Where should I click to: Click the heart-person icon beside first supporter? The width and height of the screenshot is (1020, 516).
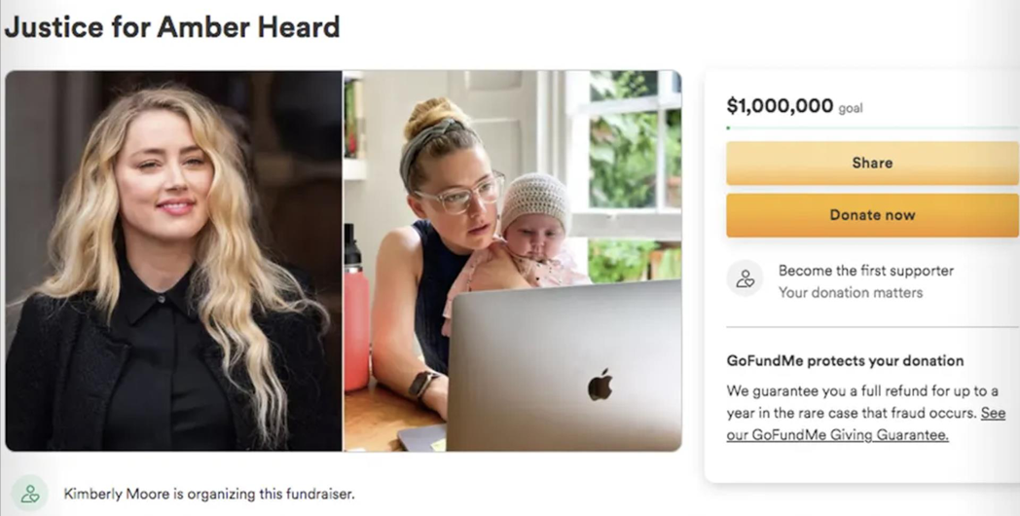point(745,279)
